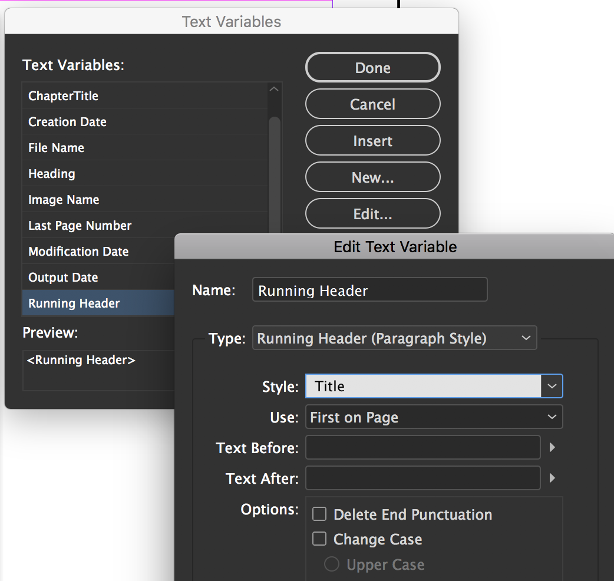Select the Image Name variable
This screenshot has height=581, width=614.
(x=64, y=200)
